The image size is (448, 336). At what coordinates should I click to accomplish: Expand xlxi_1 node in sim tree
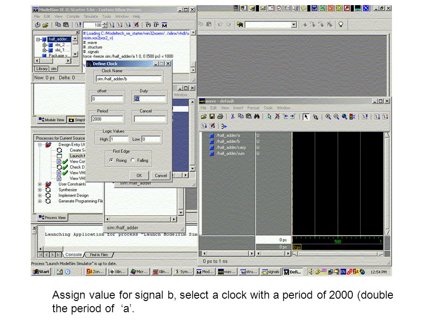point(44,50)
